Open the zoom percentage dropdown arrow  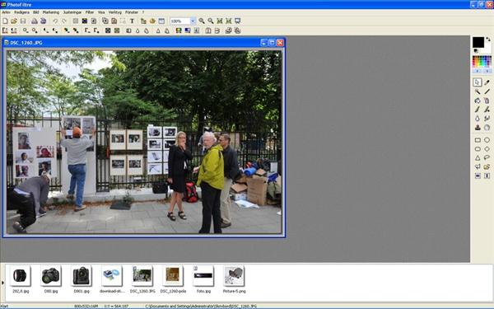coord(193,21)
